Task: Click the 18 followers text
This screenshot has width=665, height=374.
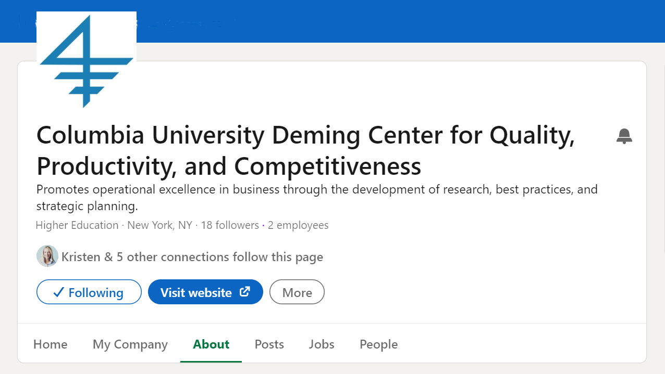Action: [230, 225]
